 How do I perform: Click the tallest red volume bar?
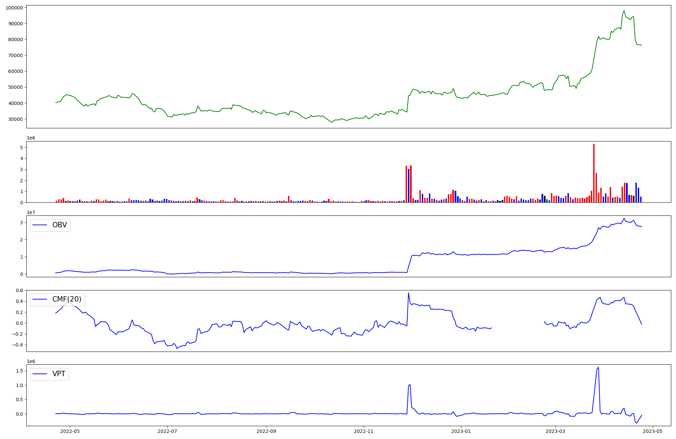point(594,172)
